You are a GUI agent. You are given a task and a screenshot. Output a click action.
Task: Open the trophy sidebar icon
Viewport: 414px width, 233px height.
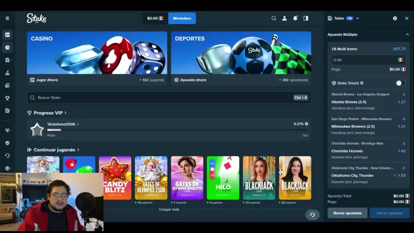pos(7,98)
